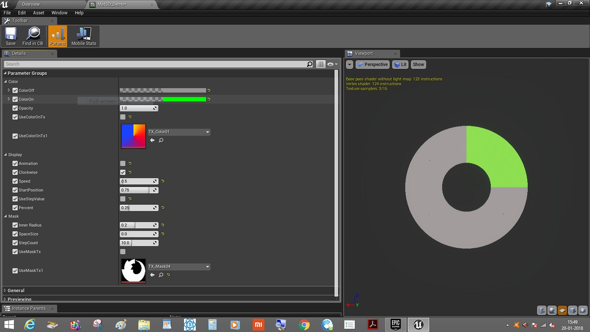Toggle the Params toolbar button
The width and height of the screenshot is (590, 332).
(58, 36)
